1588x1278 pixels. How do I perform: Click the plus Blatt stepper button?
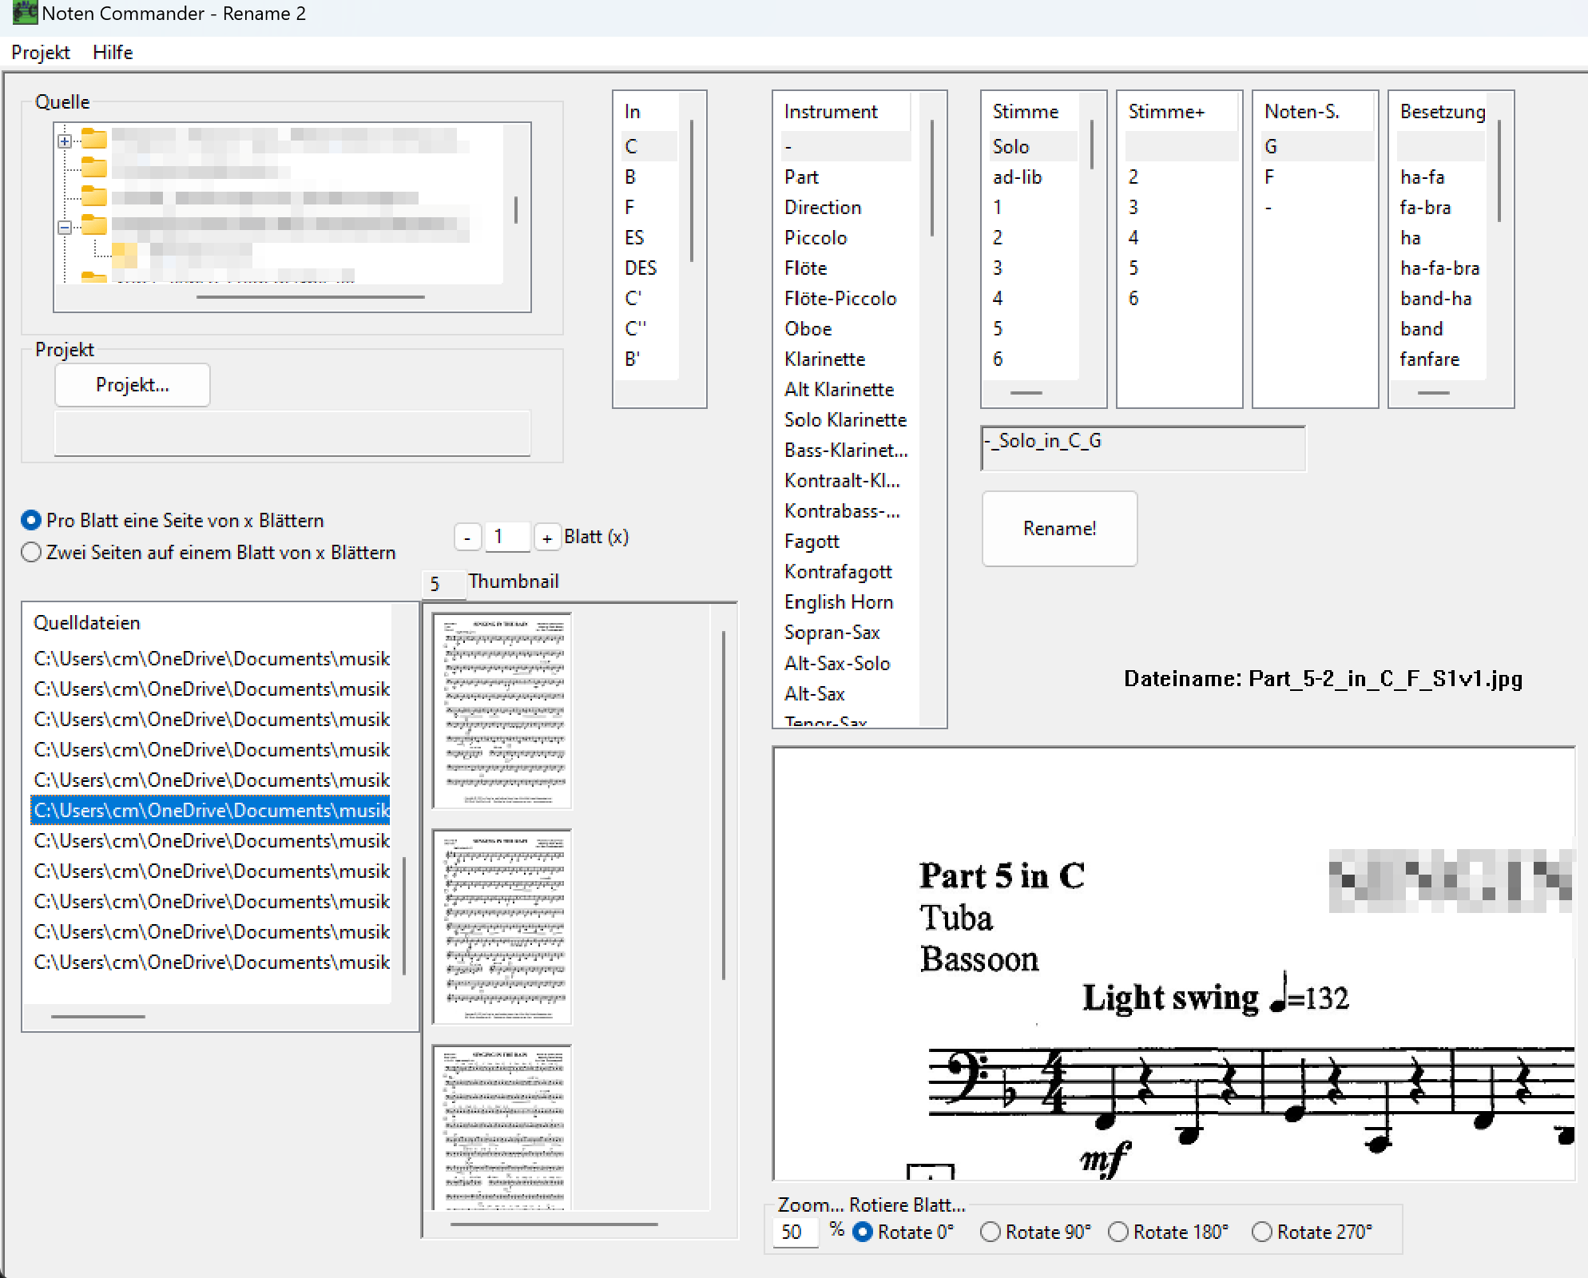point(547,538)
